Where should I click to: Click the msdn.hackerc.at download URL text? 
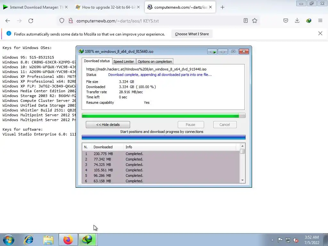click(146, 69)
